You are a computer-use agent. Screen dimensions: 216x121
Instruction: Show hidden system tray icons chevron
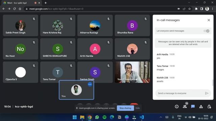click(x=161, y=117)
